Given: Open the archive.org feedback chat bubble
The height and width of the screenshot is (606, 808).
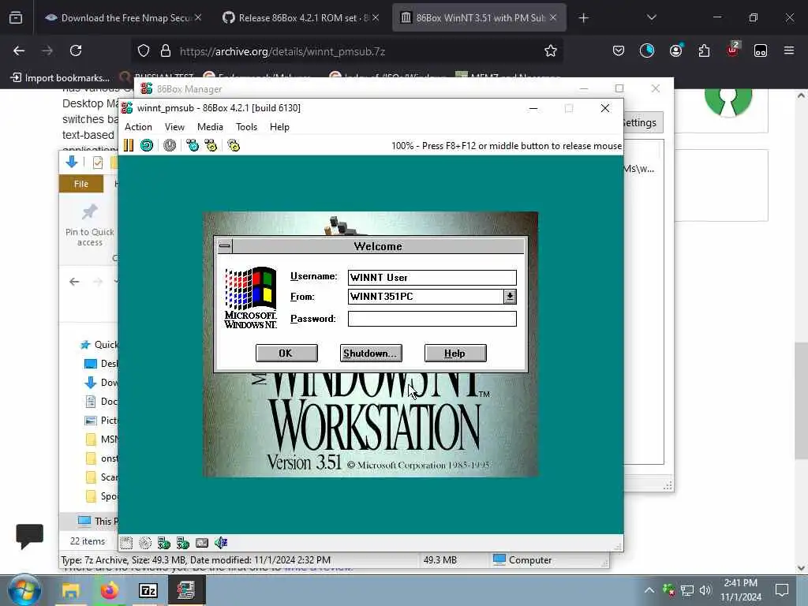Looking at the screenshot, I should (29, 537).
